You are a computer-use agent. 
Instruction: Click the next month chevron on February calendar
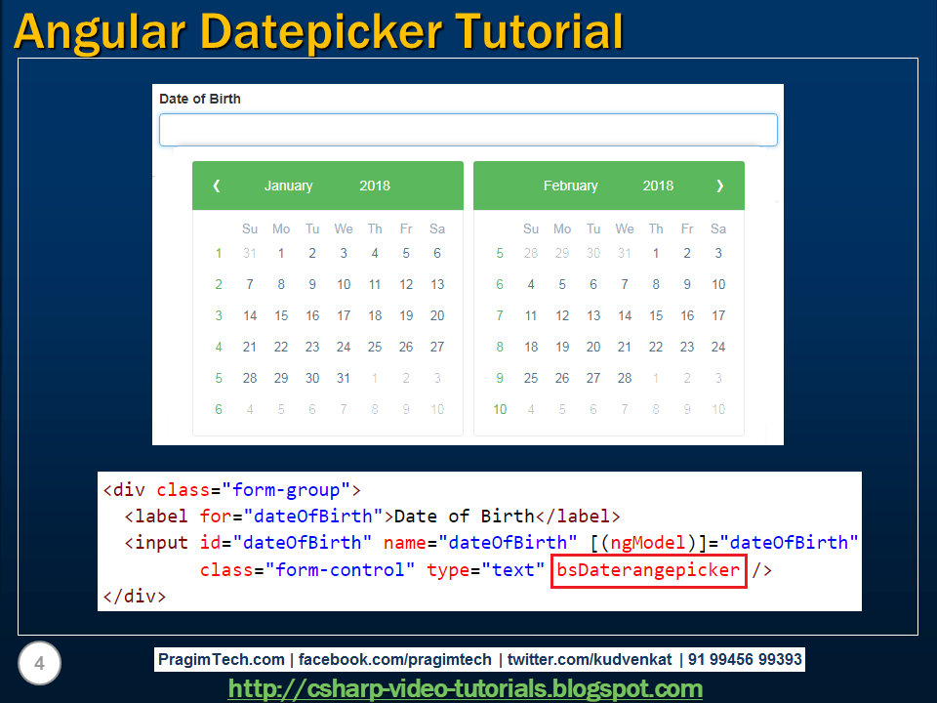719,186
